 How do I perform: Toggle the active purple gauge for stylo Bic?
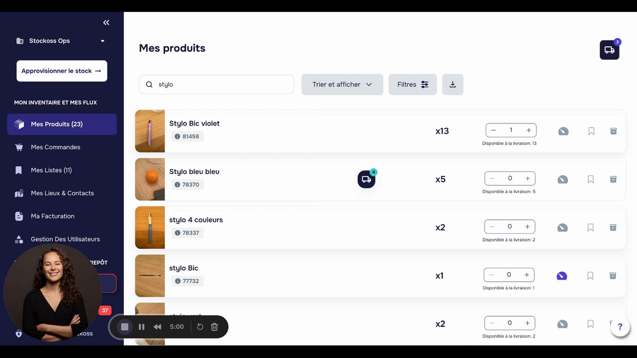pyautogui.click(x=562, y=276)
